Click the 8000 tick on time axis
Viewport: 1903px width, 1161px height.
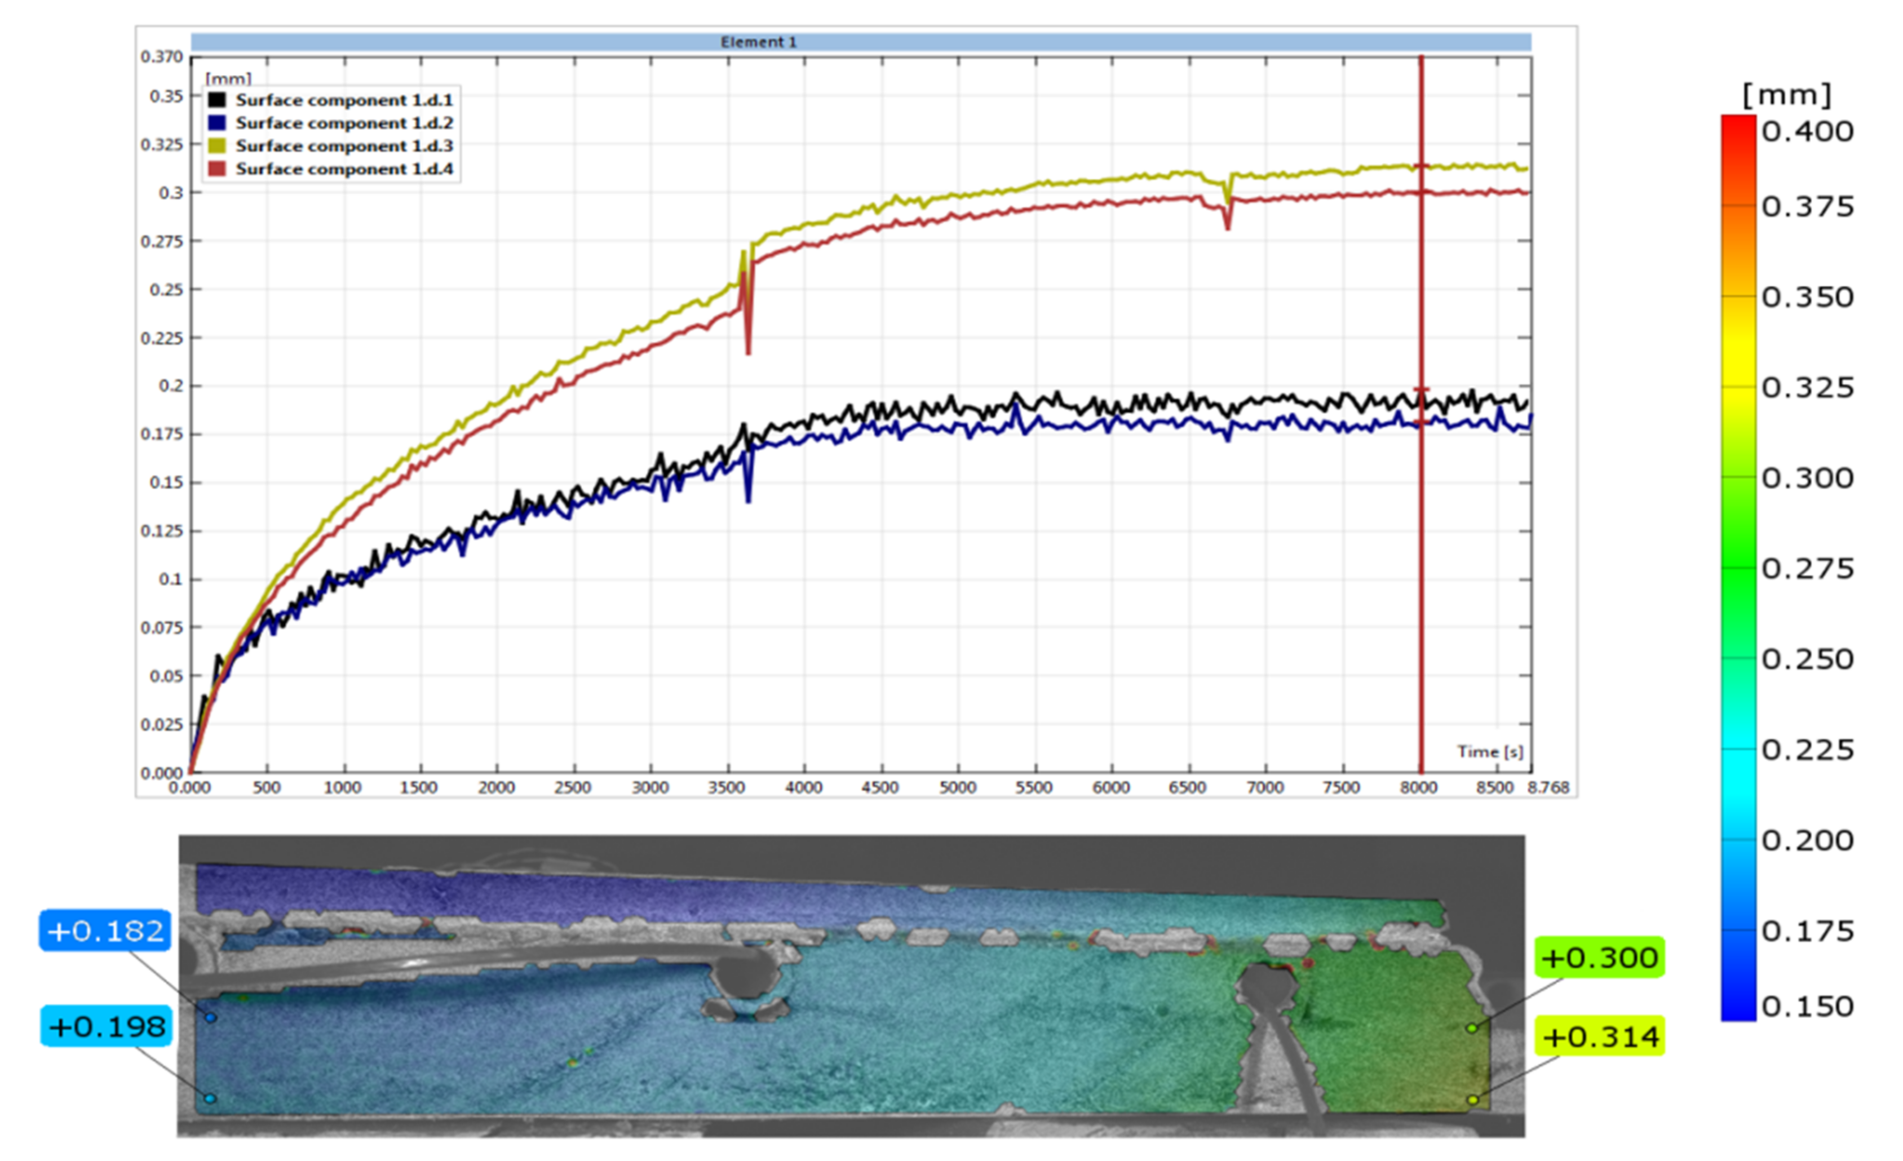(x=1419, y=787)
